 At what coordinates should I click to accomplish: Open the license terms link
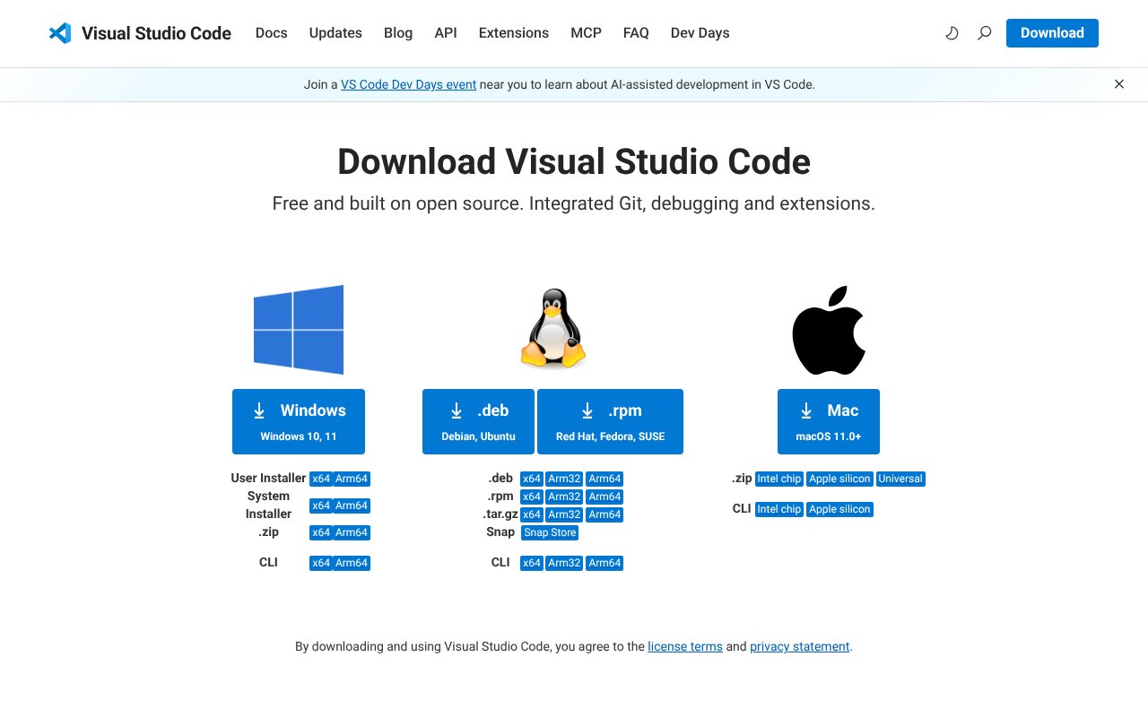(x=684, y=646)
